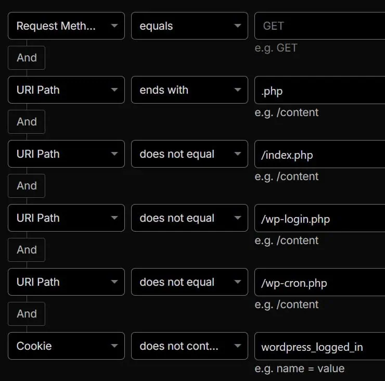
Task: Click the 'wordpress_logged_in' value input field
Action: click(319, 346)
